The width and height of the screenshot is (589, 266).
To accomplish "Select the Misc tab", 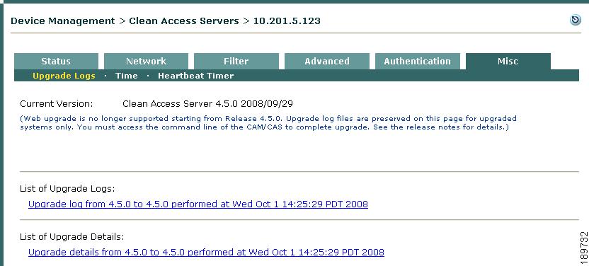I will (x=508, y=61).
